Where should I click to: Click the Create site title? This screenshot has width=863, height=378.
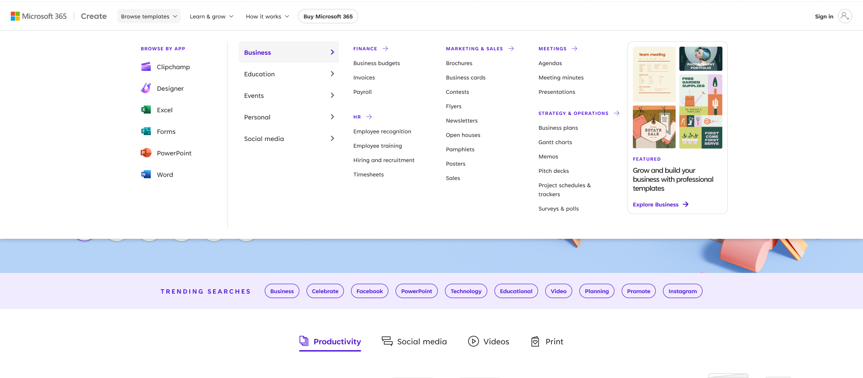click(93, 16)
